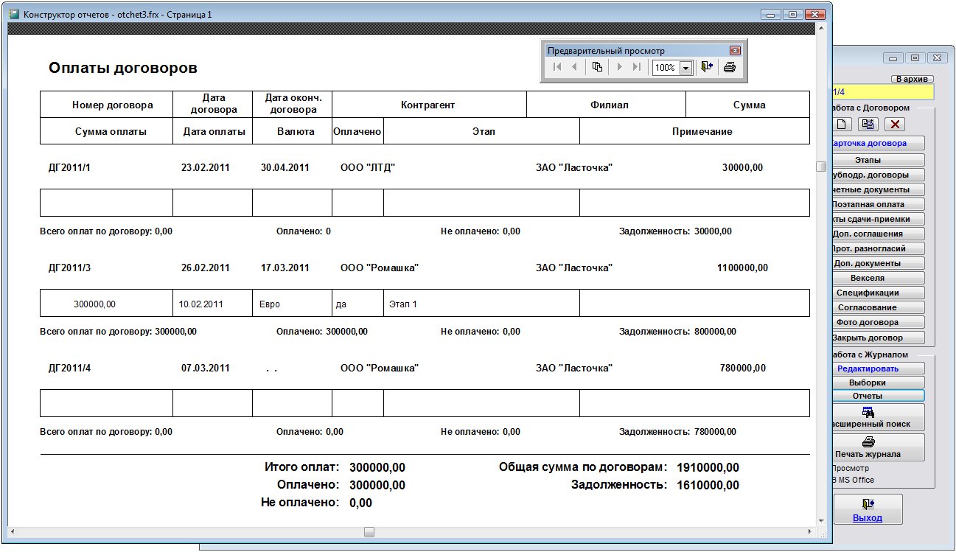Click the copy contract icon
The height and width of the screenshot is (552, 956).
[x=869, y=125]
